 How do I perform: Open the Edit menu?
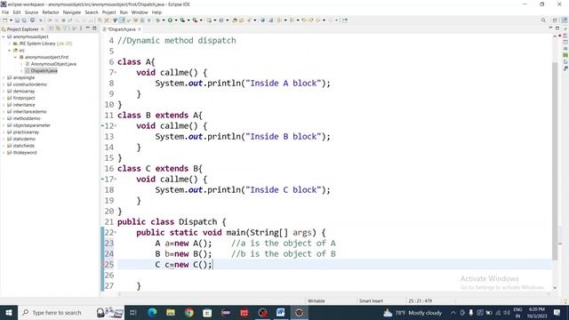[x=17, y=12]
